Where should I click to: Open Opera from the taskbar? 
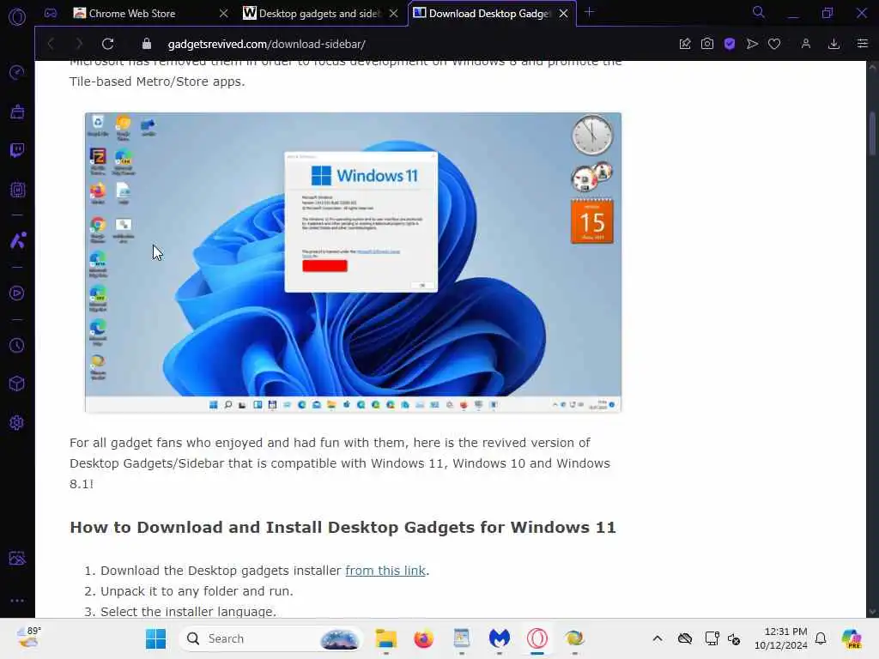tap(537, 638)
